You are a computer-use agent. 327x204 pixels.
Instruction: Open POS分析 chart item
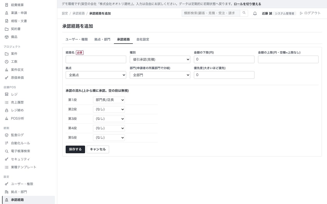(x=28, y=118)
